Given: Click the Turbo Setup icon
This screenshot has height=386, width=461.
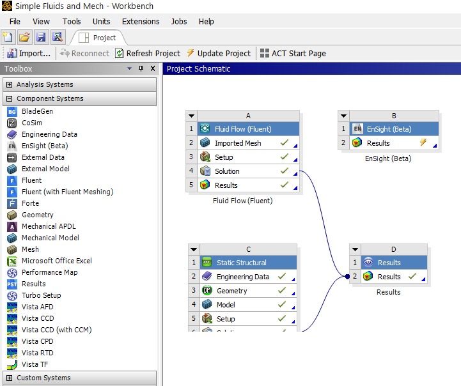Looking at the screenshot, I should point(12,295).
